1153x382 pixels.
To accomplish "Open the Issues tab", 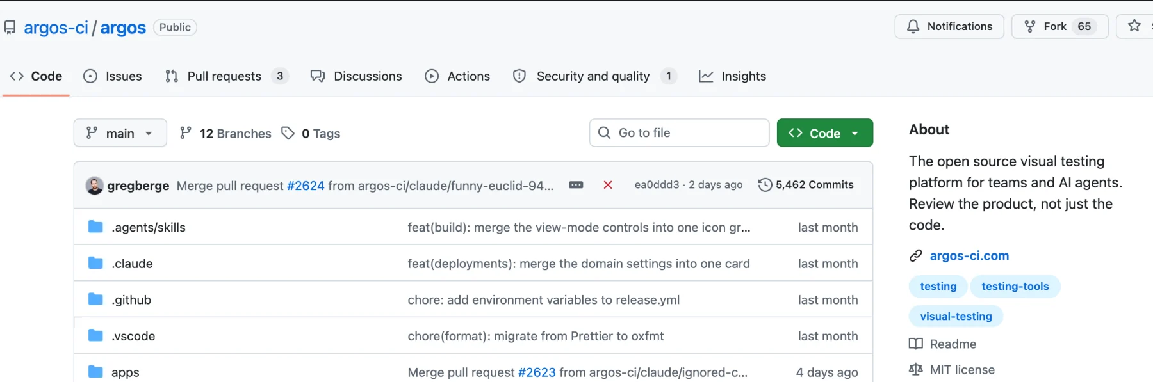I will [x=113, y=76].
